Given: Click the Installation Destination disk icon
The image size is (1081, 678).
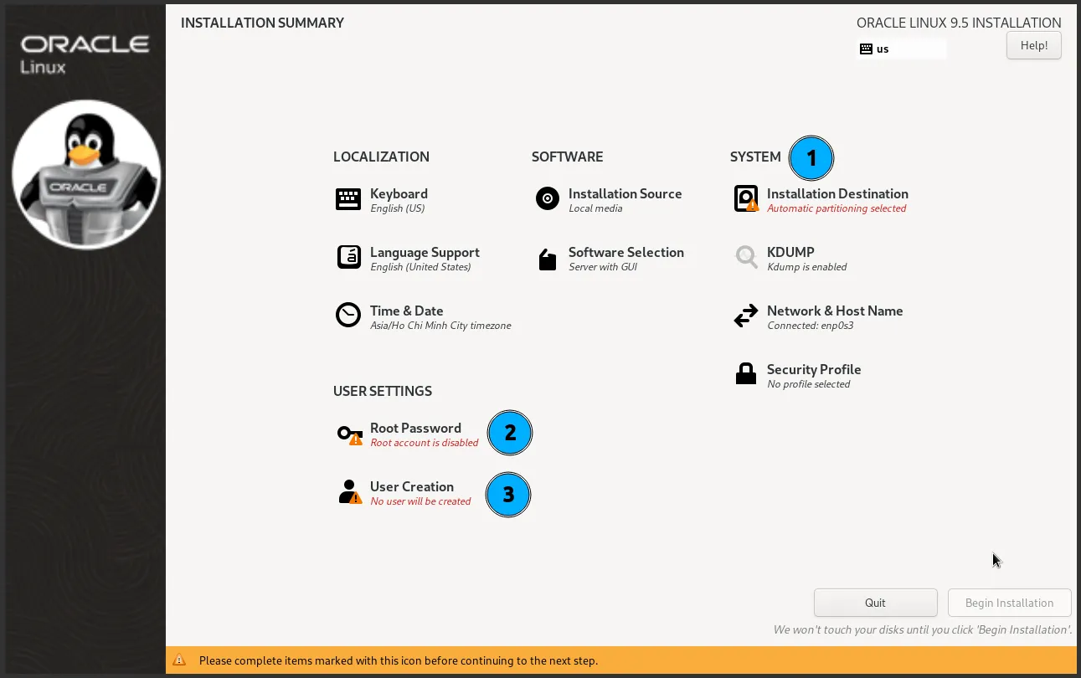Looking at the screenshot, I should click(745, 199).
